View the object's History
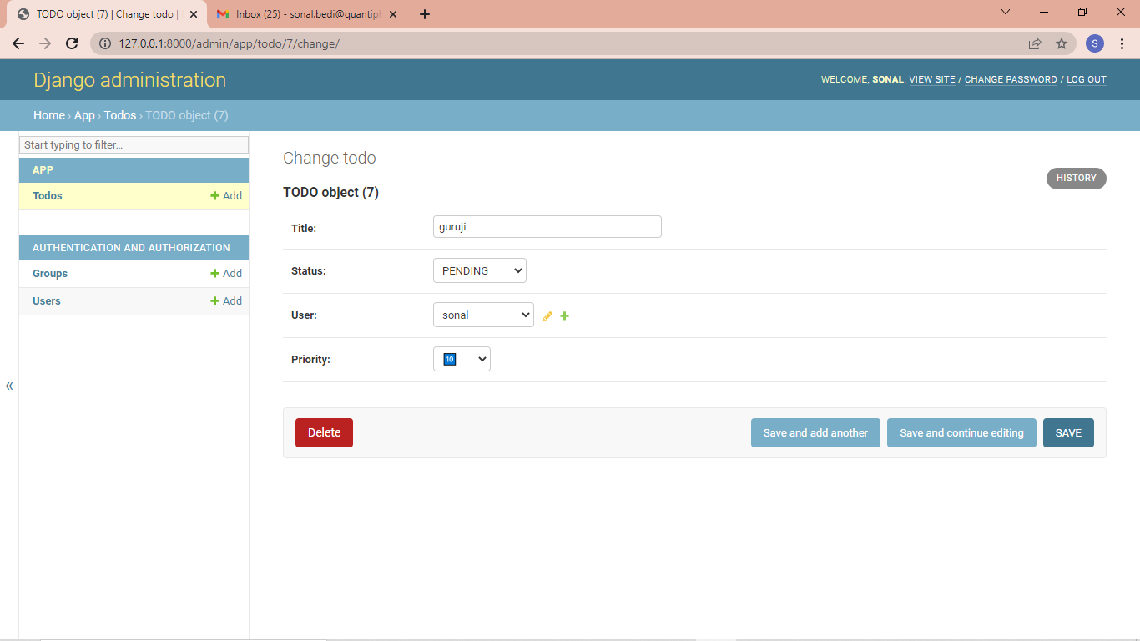Screen dimensions: 1140x641 1076,178
